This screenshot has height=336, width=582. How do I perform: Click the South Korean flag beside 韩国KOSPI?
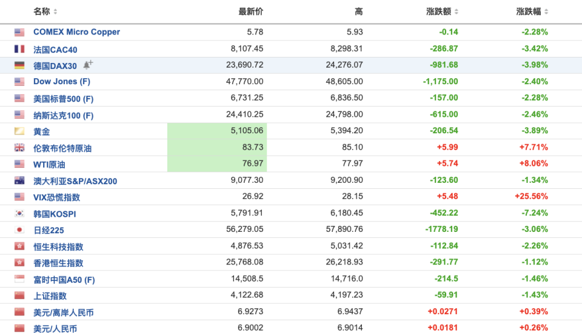click(19, 214)
